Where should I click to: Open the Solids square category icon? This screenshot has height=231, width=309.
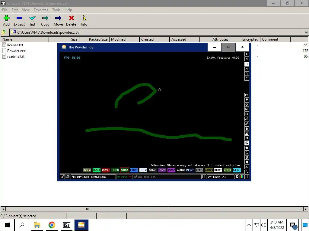(247, 138)
